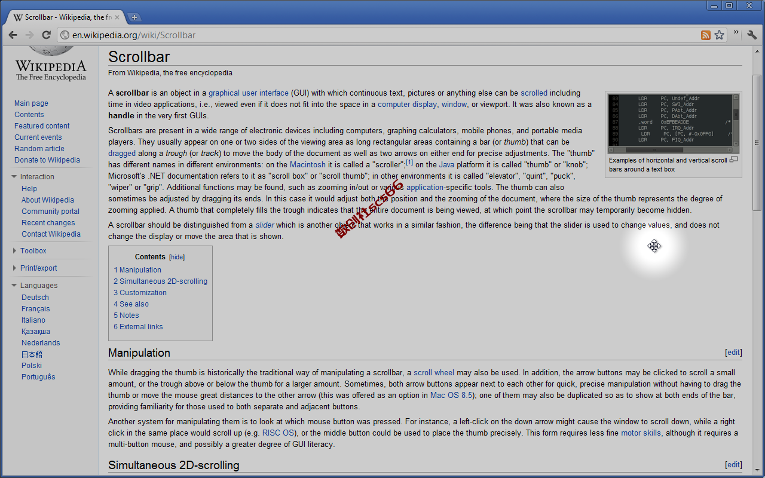This screenshot has height=478, width=765.
Task: Click the address bar URL field
Action: pyautogui.click(x=382, y=35)
